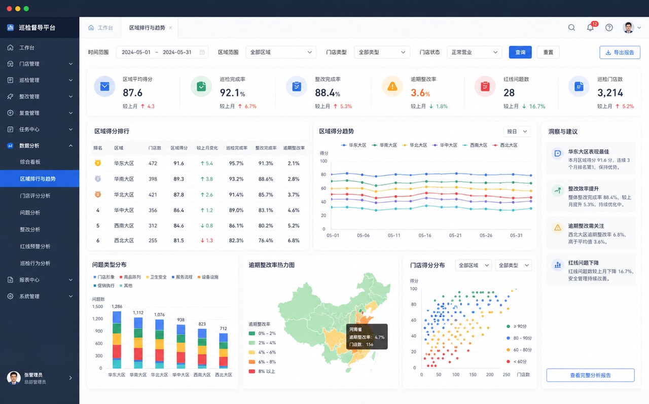The image size is (649, 404).
Task: Click the 整改完成率 clipboard icon
Action: pos(297,87)
